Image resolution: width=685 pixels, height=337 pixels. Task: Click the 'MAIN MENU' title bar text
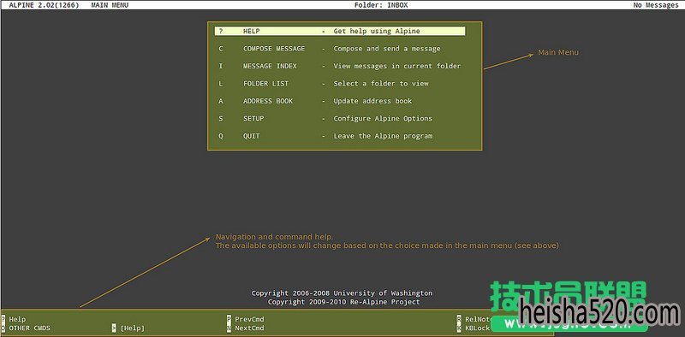[x=110, y=5]
